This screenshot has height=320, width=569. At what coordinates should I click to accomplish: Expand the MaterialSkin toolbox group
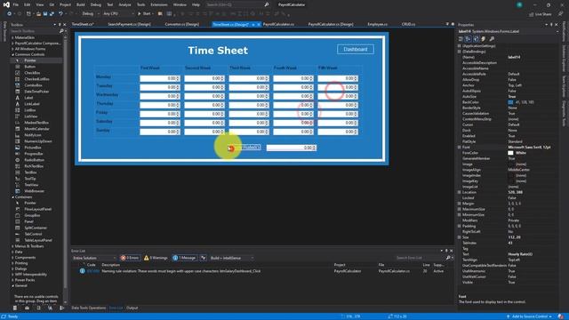click(x=12, y=37)
